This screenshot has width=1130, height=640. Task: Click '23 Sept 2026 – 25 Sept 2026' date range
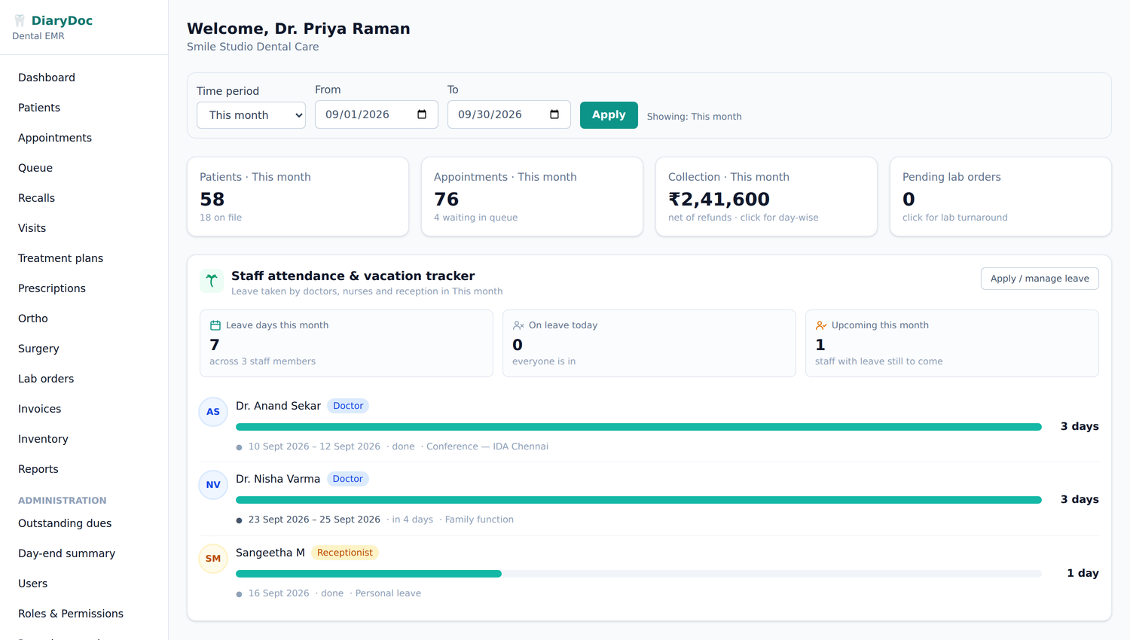(314, 520)
